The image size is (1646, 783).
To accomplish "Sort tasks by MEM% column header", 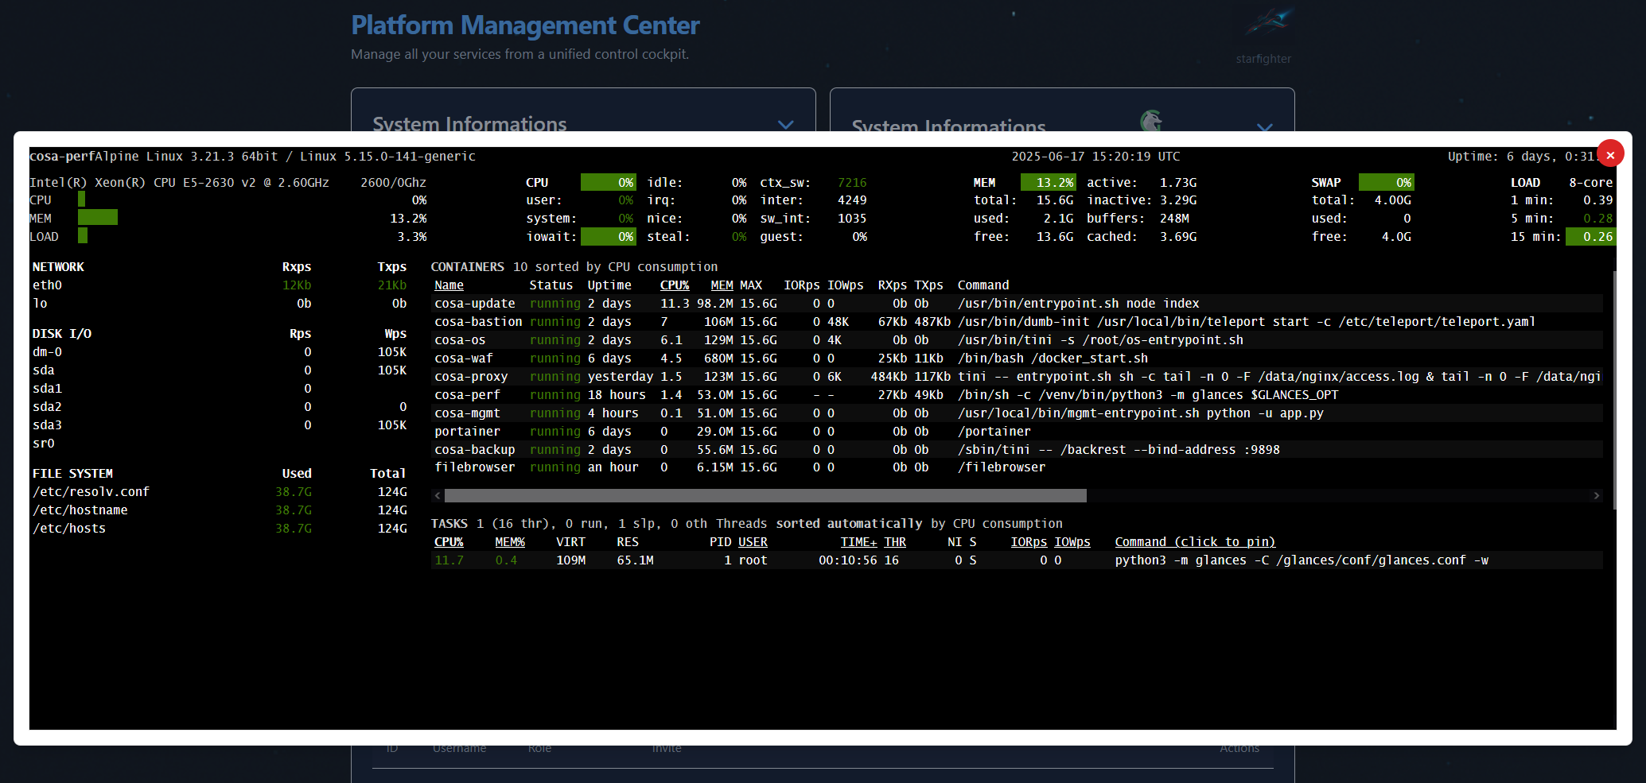I will (510, 541).
